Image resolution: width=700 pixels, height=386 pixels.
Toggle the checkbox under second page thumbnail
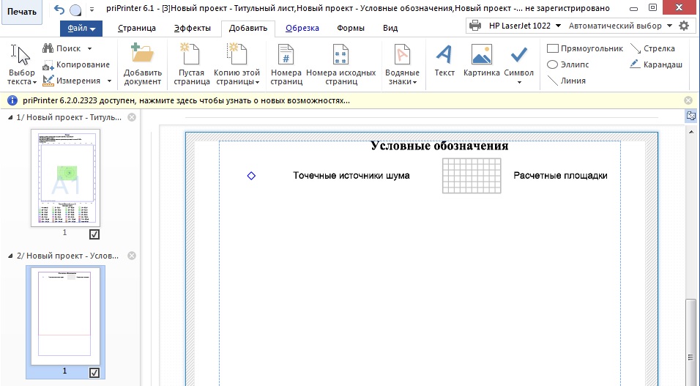(94, 373)
